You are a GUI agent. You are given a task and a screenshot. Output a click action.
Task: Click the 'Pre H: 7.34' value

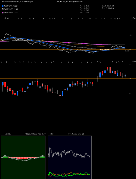[85, 8]
